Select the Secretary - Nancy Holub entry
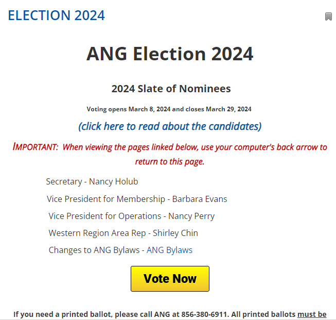Screen dimensions: 336x320 [92, 181]
